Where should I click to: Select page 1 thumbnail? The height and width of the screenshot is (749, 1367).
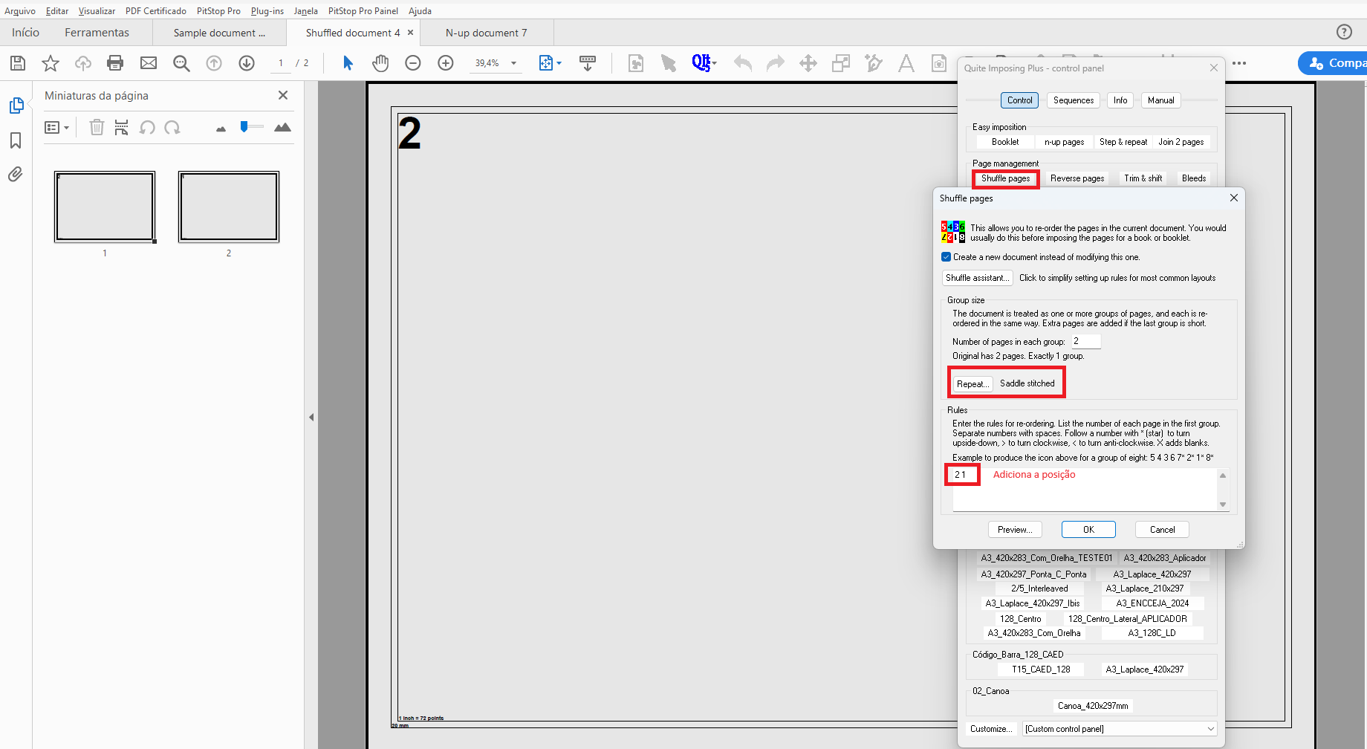click(105, 207)
